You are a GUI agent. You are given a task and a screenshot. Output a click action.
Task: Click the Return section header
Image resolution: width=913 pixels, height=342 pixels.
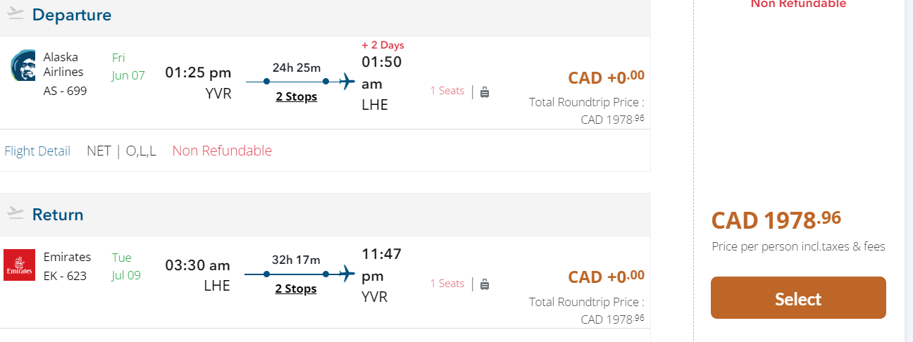click(x=58, y=215)
